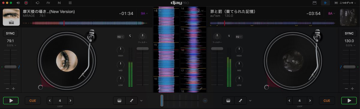Click the left deck MID EQ knob

click(120, 65)
